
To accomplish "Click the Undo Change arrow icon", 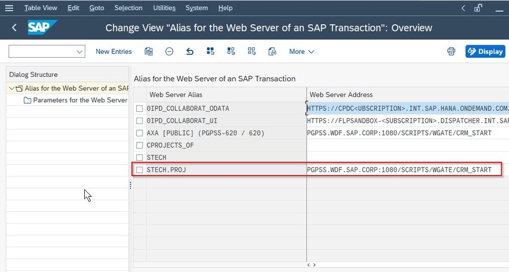I will (190, 51).
